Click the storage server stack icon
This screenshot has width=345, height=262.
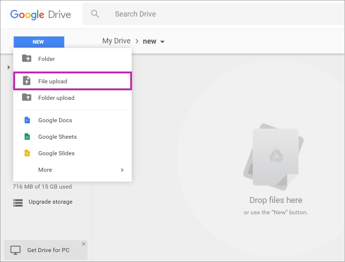click(x=18, y=203)
